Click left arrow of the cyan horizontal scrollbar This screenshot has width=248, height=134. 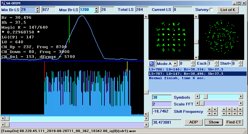tap(3, 119)
